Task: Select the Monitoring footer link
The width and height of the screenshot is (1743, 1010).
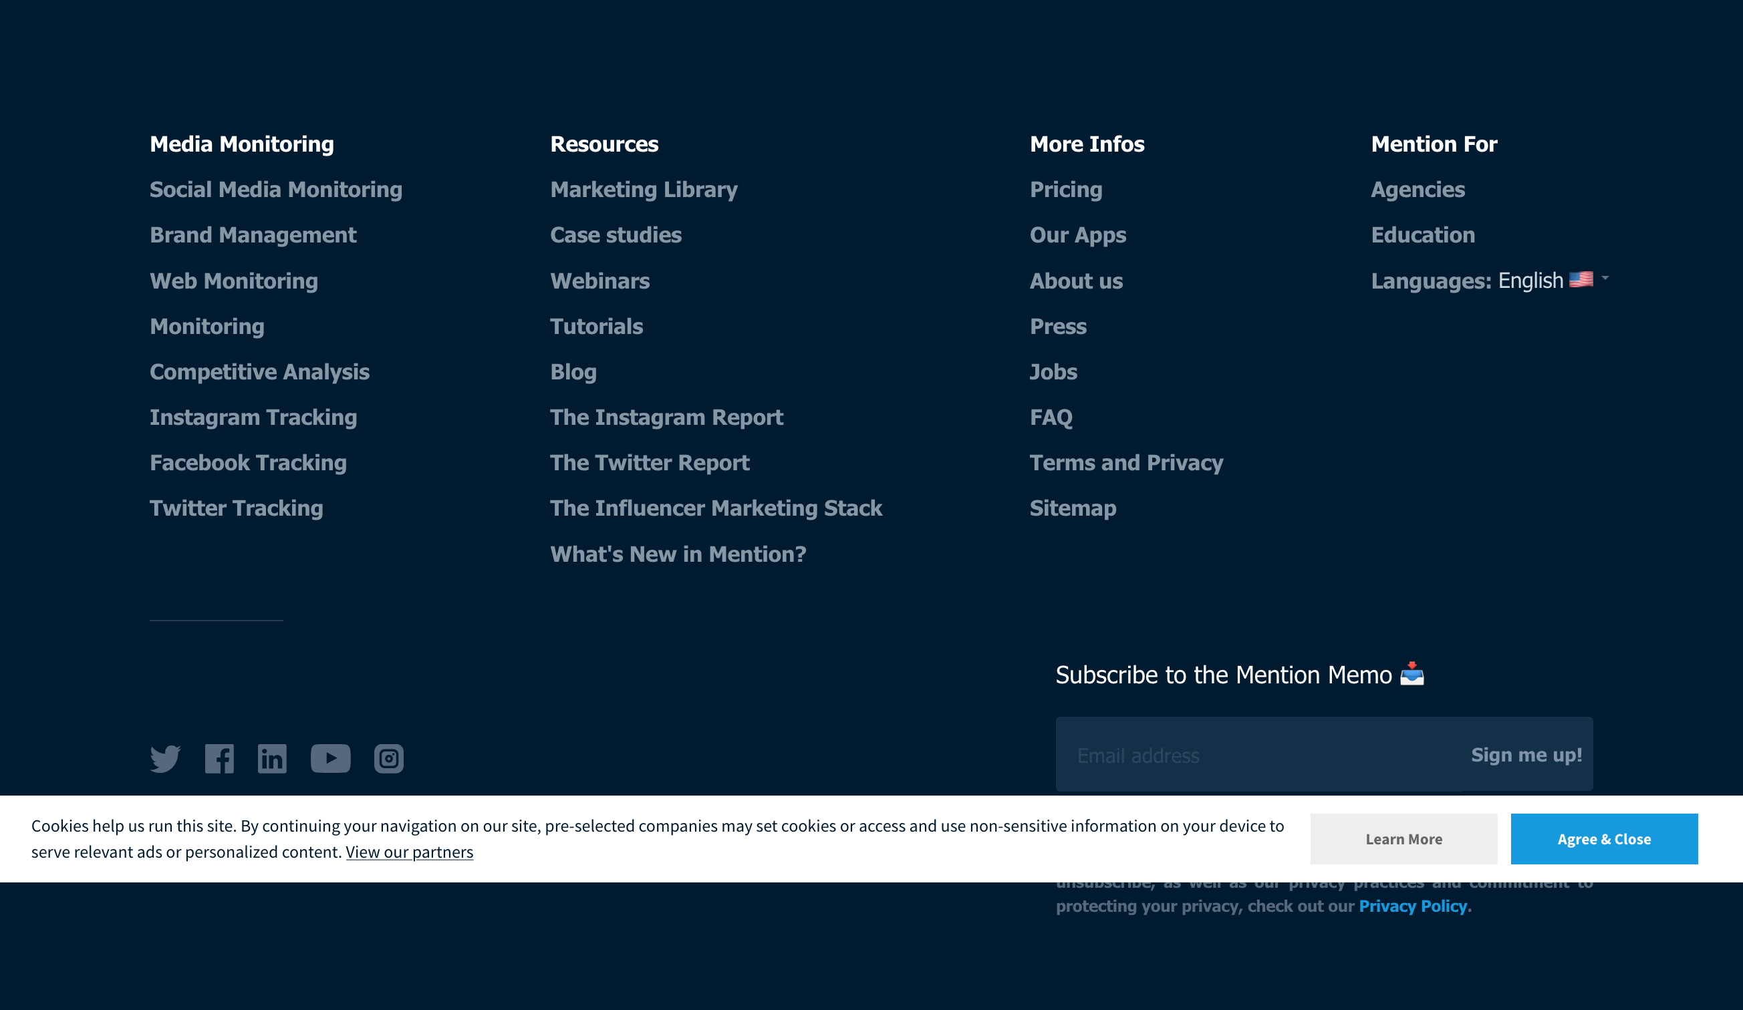Action: pos(207,326)
